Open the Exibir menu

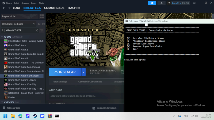click(x=17, y=3)
